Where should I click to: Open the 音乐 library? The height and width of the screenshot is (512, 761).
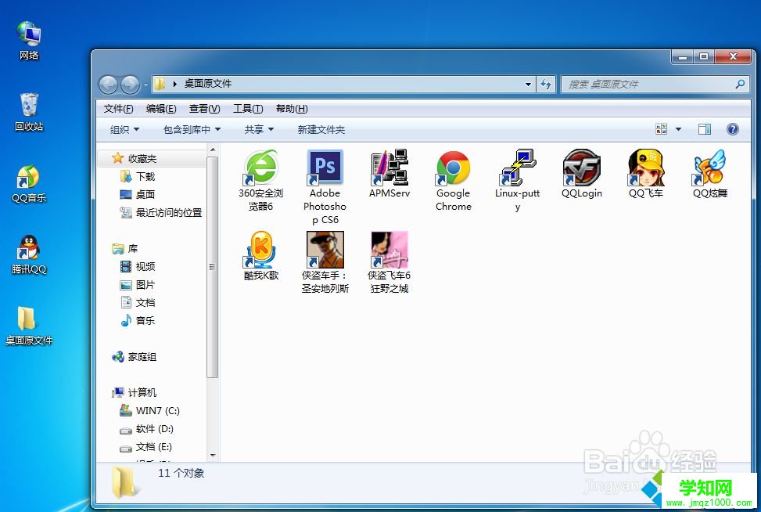[x=138, y=321]
